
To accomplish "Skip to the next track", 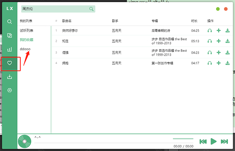I will (x=224, y=142).
